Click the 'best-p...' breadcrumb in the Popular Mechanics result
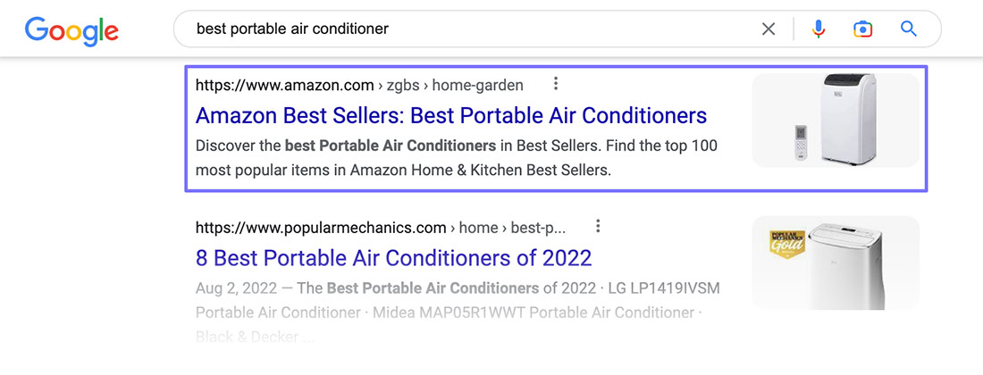Viewport: 983px width, 375px height. (x=538, y=227)
